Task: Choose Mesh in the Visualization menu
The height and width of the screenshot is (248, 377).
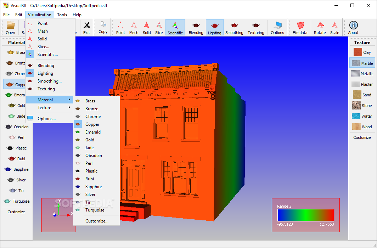Action: coord(50,31)
